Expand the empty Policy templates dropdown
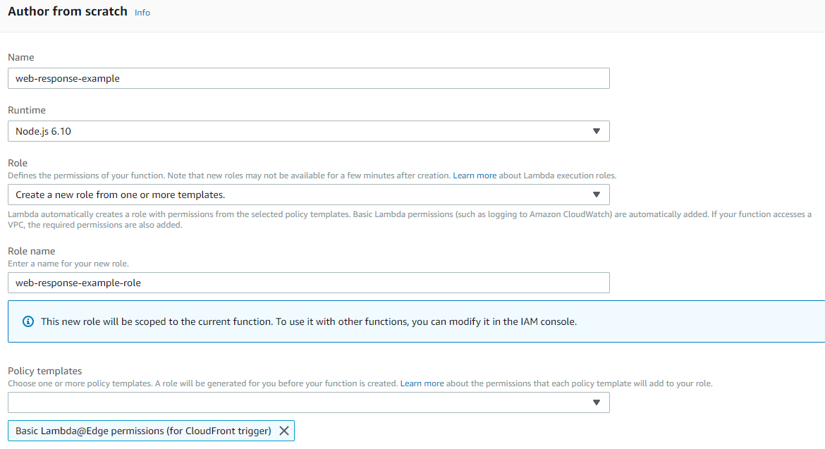 click(308, 402)
